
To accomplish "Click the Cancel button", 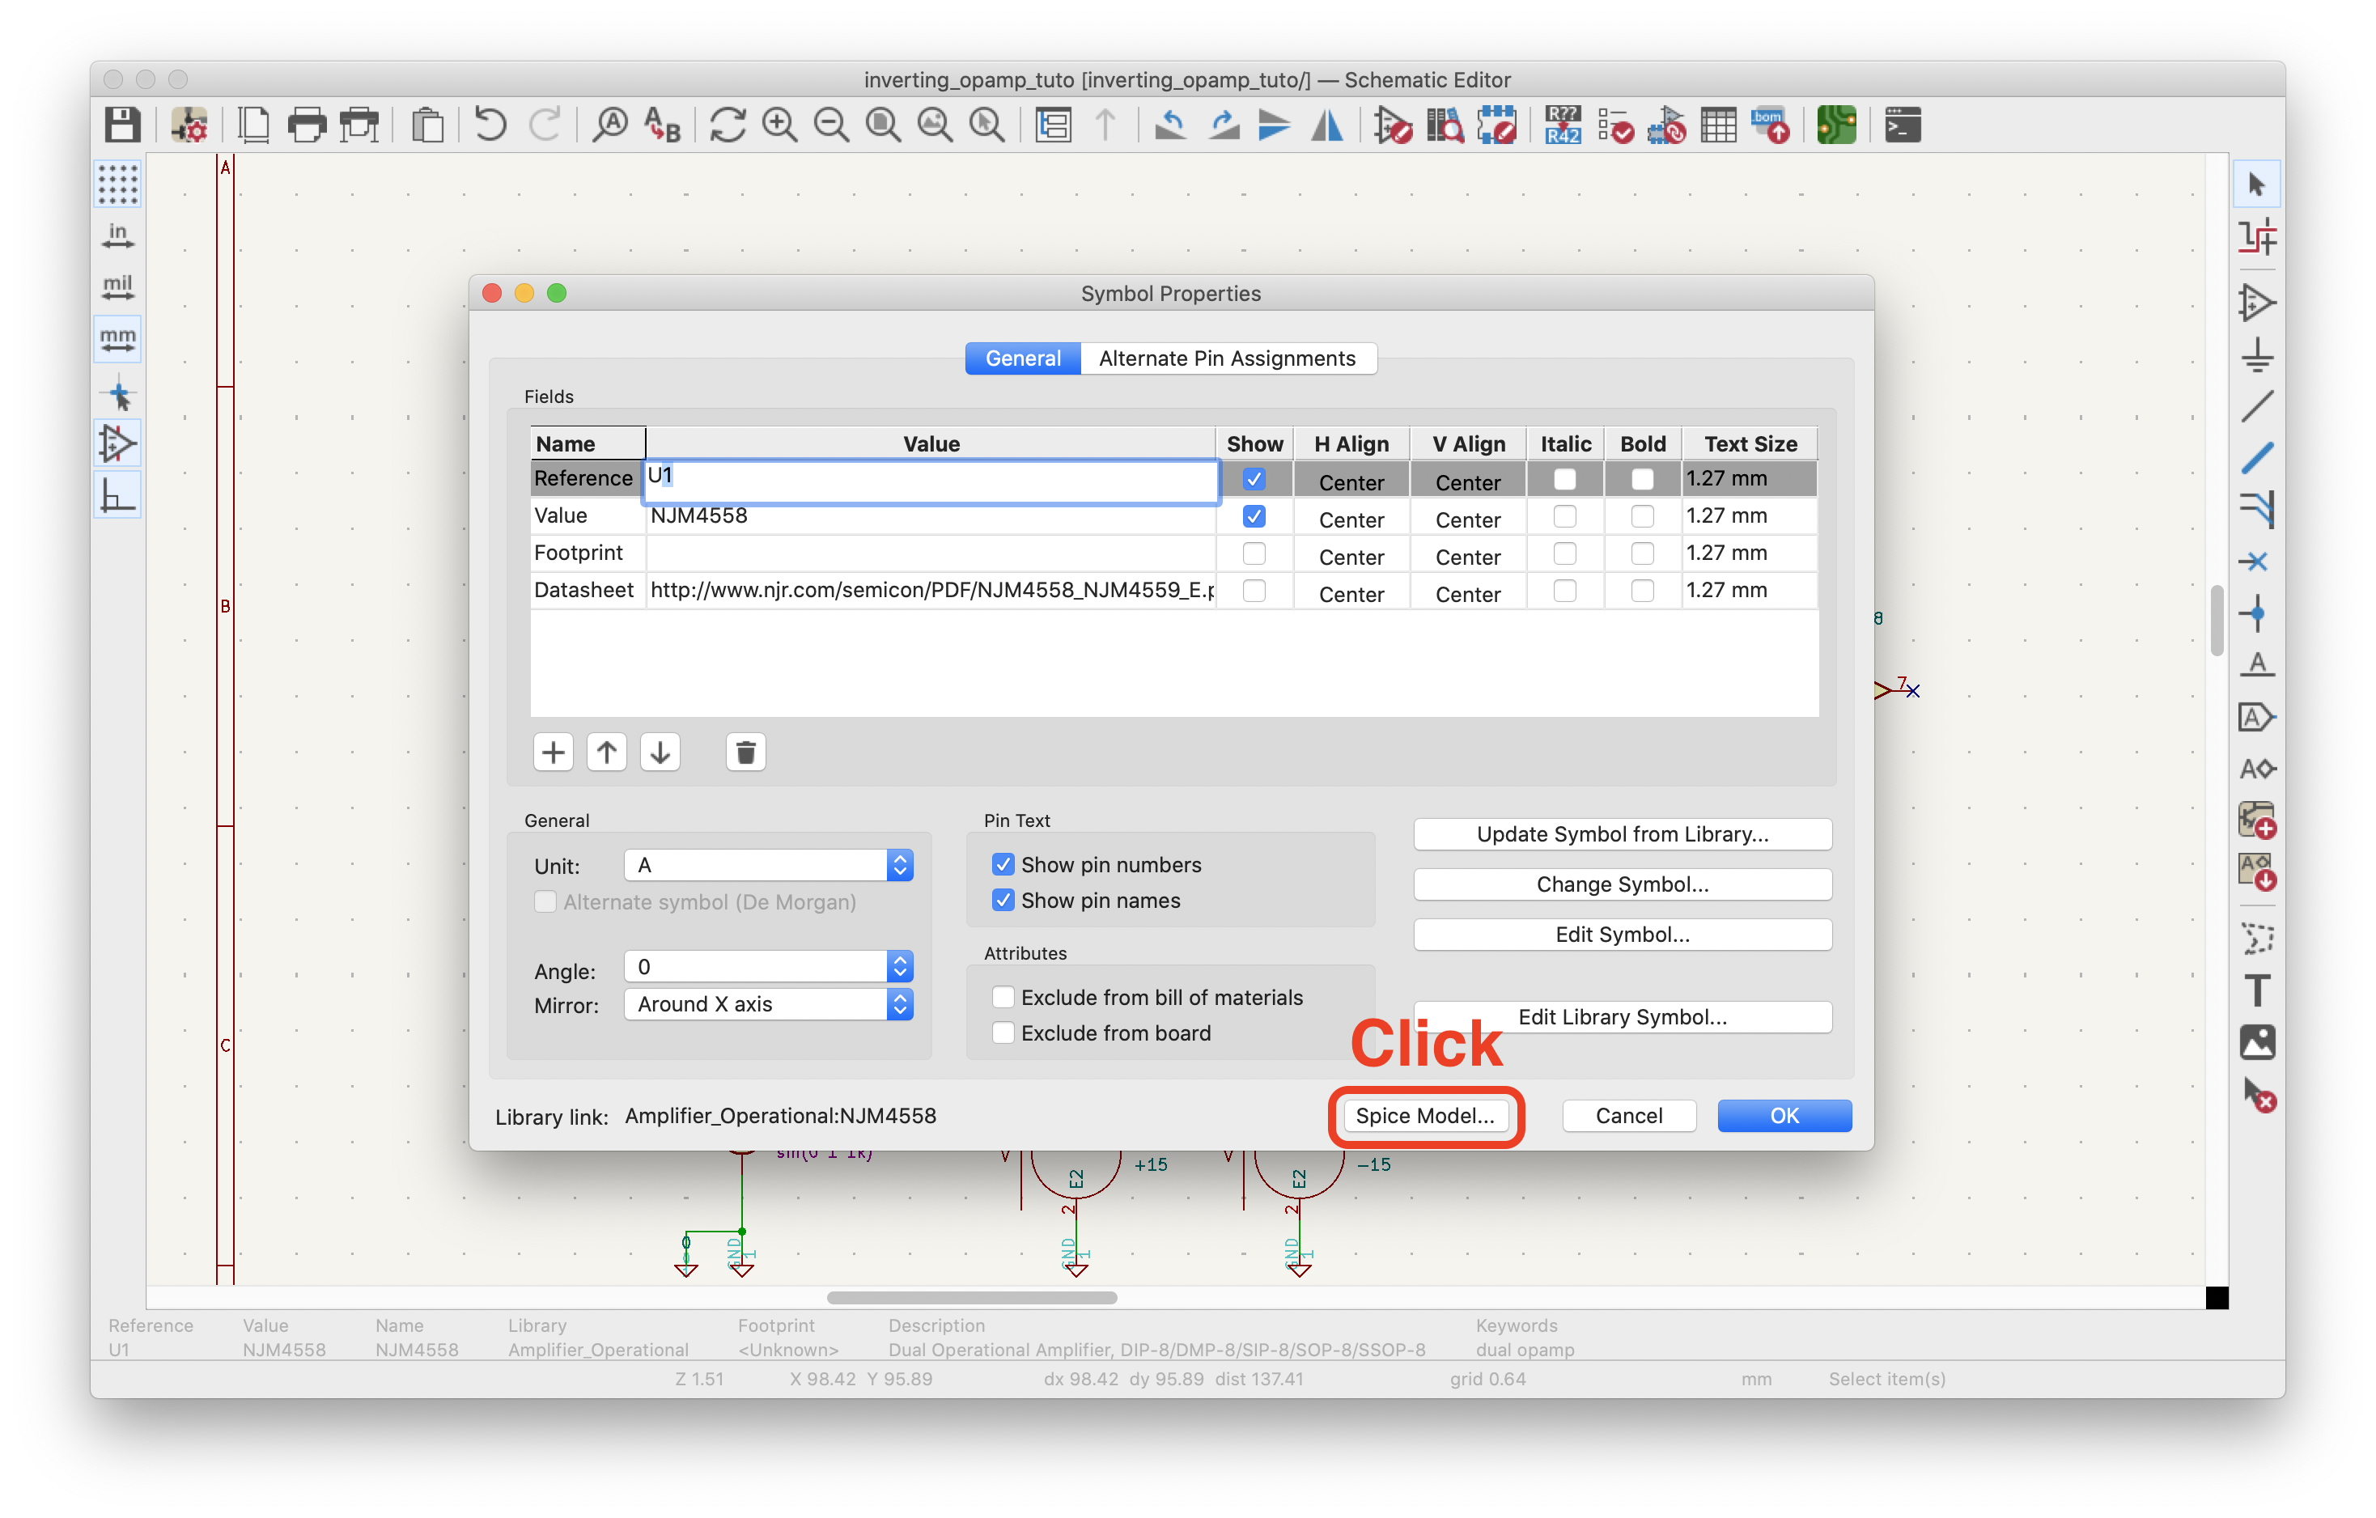I will pyautogui.click(x=1628, y=1116).
